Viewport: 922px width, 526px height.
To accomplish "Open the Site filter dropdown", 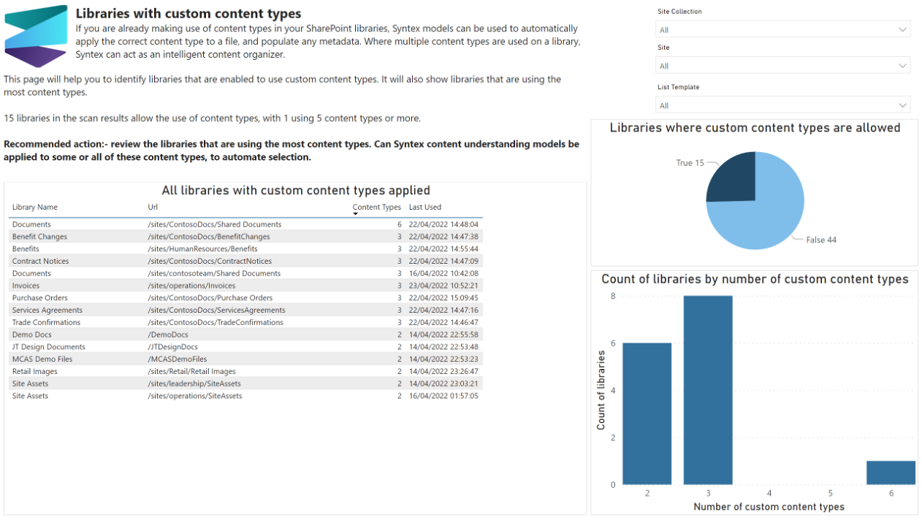I will point(782,65).
